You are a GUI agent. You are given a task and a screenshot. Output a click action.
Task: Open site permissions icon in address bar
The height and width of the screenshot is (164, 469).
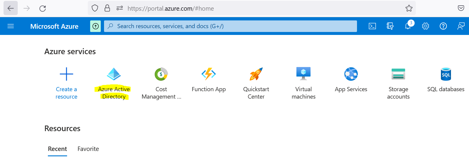(x=120, y=8)
